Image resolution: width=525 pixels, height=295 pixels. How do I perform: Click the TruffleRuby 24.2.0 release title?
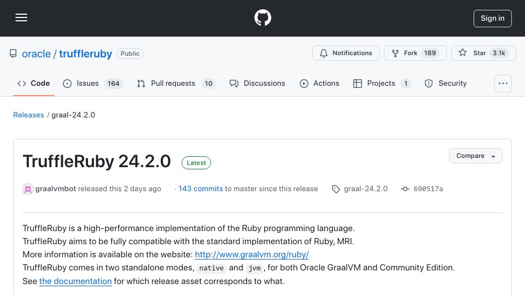[97, 161]
